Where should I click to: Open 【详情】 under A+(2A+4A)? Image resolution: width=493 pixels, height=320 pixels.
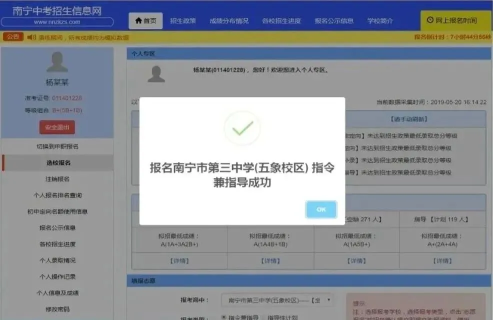point(442,261)
